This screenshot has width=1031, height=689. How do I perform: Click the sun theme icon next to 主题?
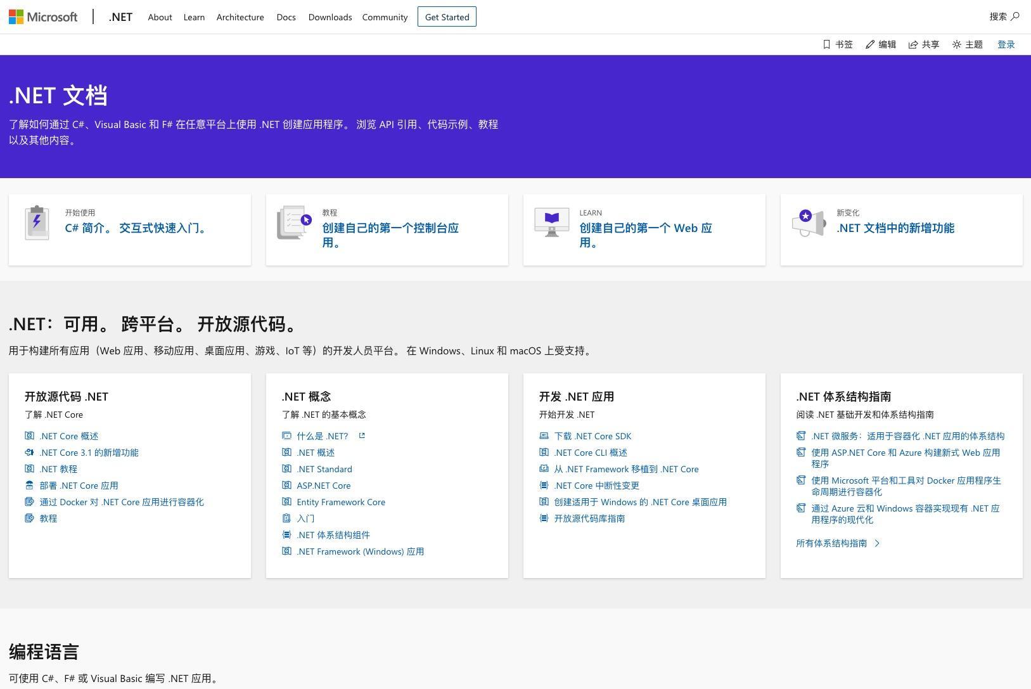(957, 44)
